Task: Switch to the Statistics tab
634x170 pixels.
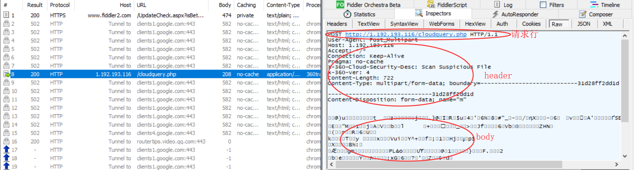Action: [359, 14]
